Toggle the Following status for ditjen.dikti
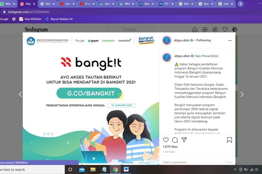The image size is (262, 174). pos(204,40)
